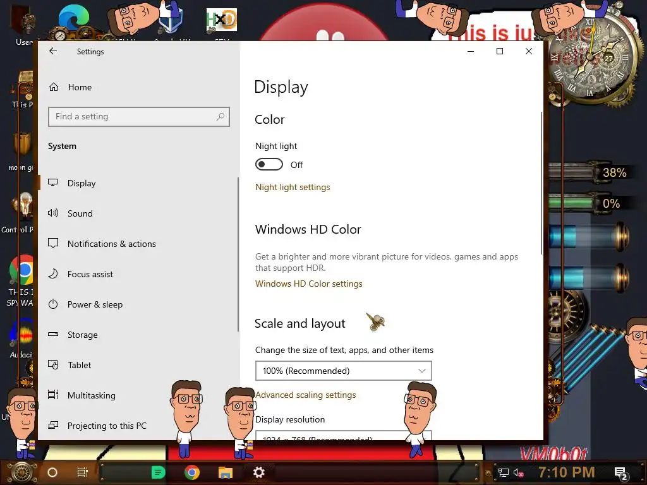Click the sidebar navigation scrollbar

click(x=238, y=254)
